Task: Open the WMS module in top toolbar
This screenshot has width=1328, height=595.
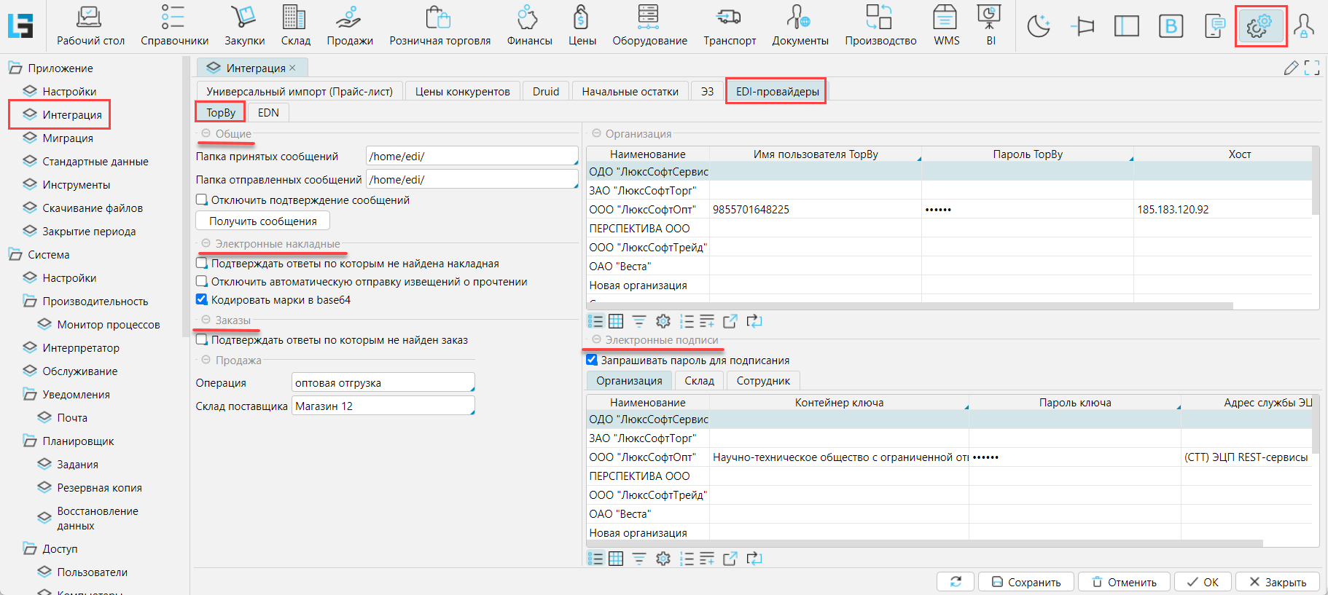Action: (x=946, y=25)
